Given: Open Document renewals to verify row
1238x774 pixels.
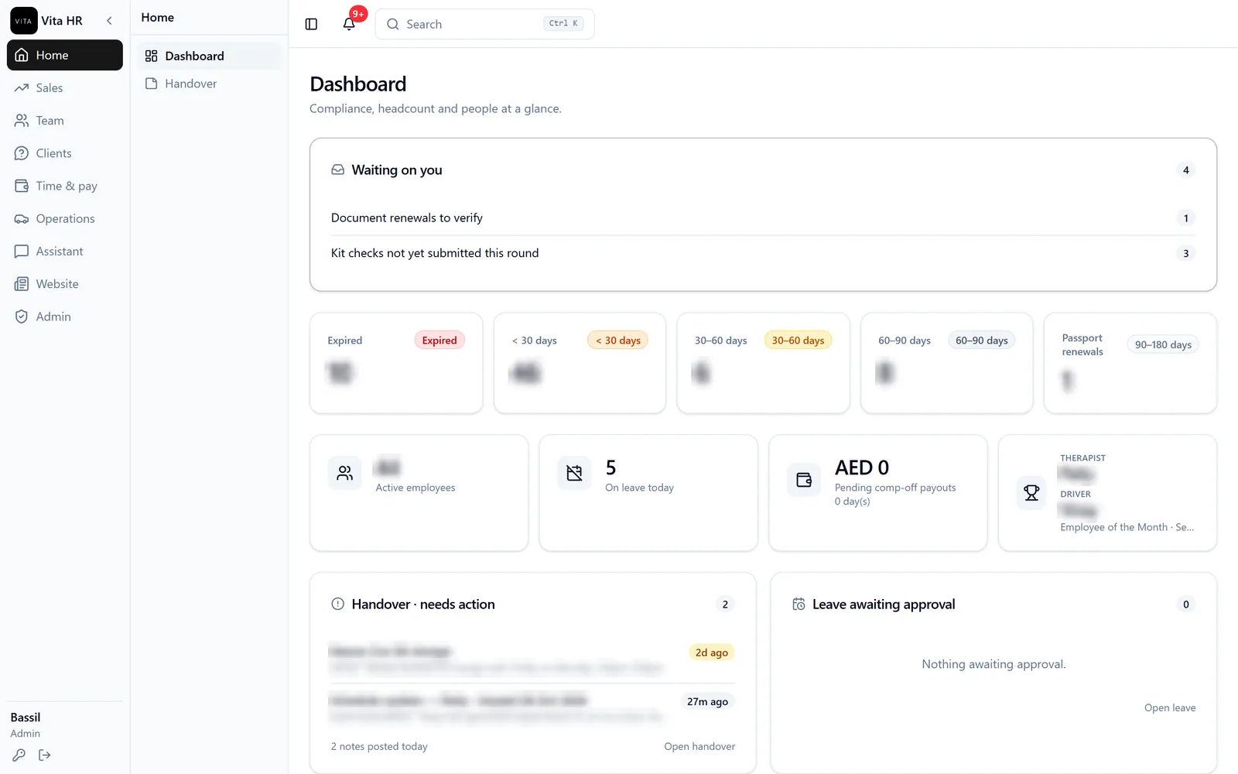Looking at the screenshot, I should coord(763,218).
